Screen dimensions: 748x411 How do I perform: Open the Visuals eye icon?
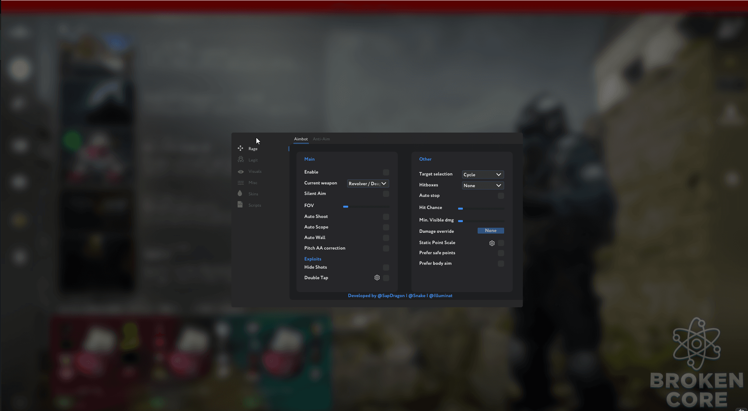point(241,172)
